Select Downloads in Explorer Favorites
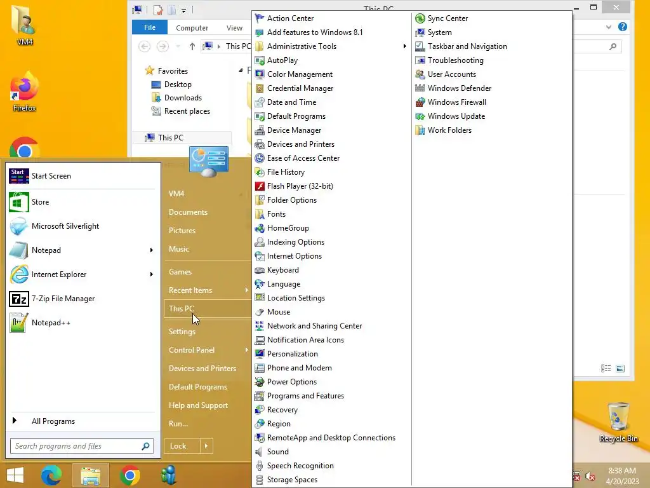The image size is (650, 488). pos(177,98)
